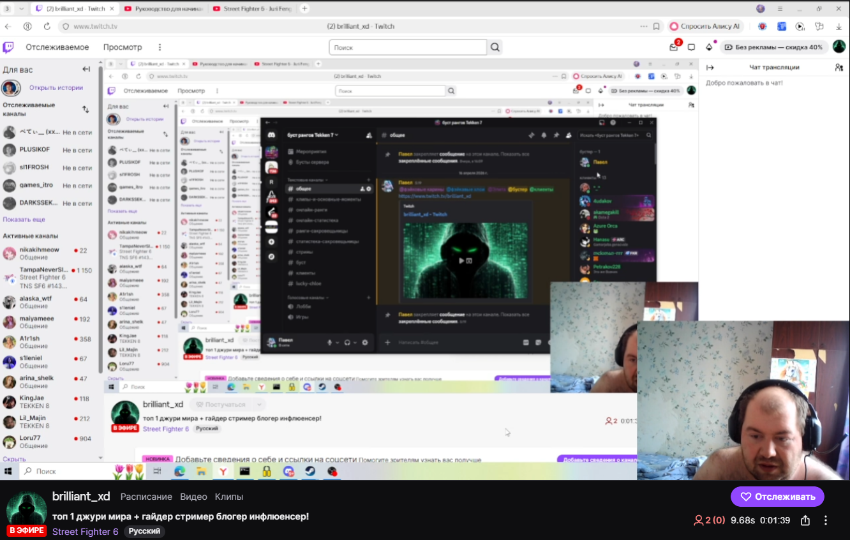The height and width of the screenshot is (540, 850).
Task: Share the stream using share icon
Action: pos(805,520)
